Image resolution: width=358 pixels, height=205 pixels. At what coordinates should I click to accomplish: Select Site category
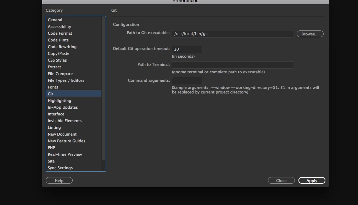pos(73,161)
